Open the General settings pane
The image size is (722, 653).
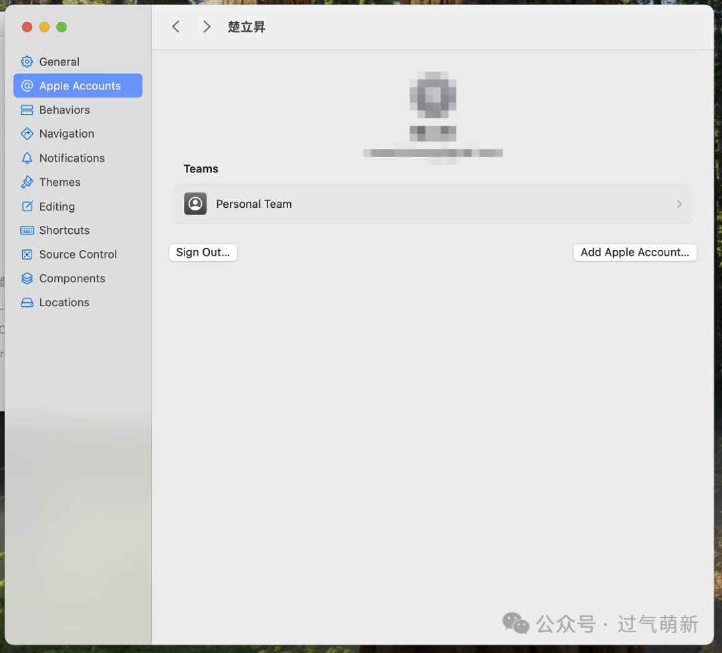pyautogui.click(x=78, y=61)
